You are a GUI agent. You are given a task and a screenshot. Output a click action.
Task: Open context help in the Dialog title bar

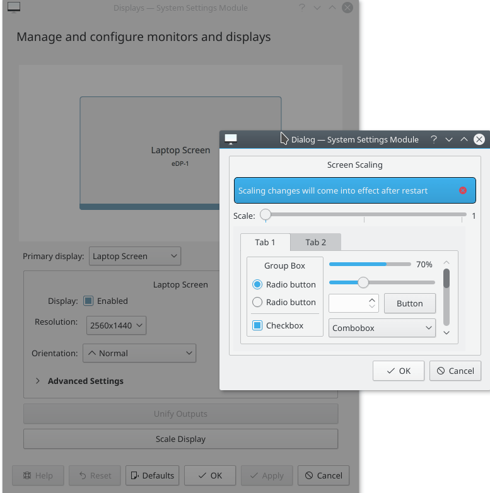[x=434, y=139]
